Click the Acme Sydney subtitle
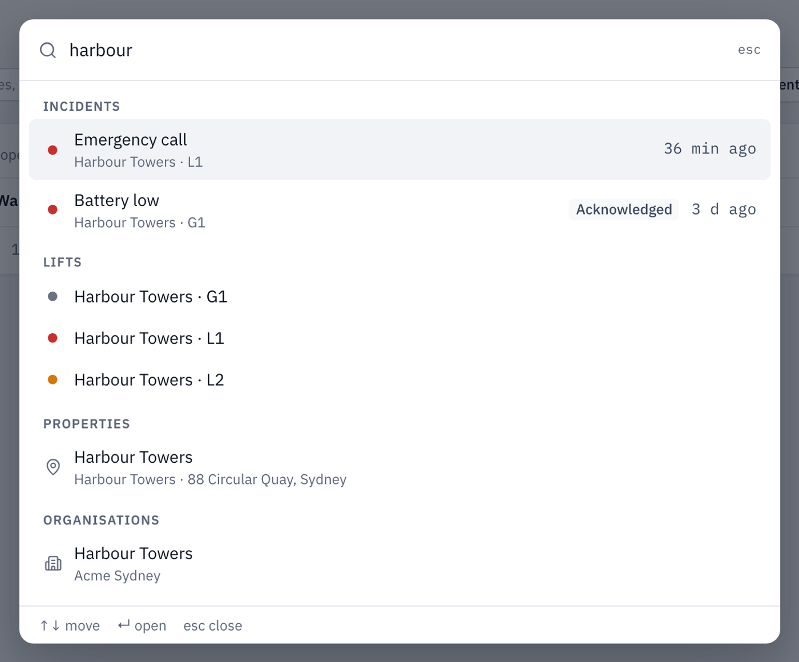 pyautogui.click(x=118, y=576)
